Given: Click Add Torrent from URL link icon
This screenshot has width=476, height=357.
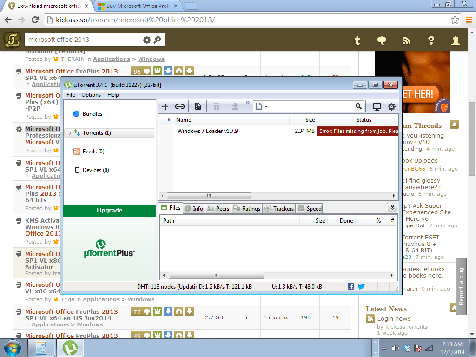Looking at the screenshot, I should [x=179, y=106].
